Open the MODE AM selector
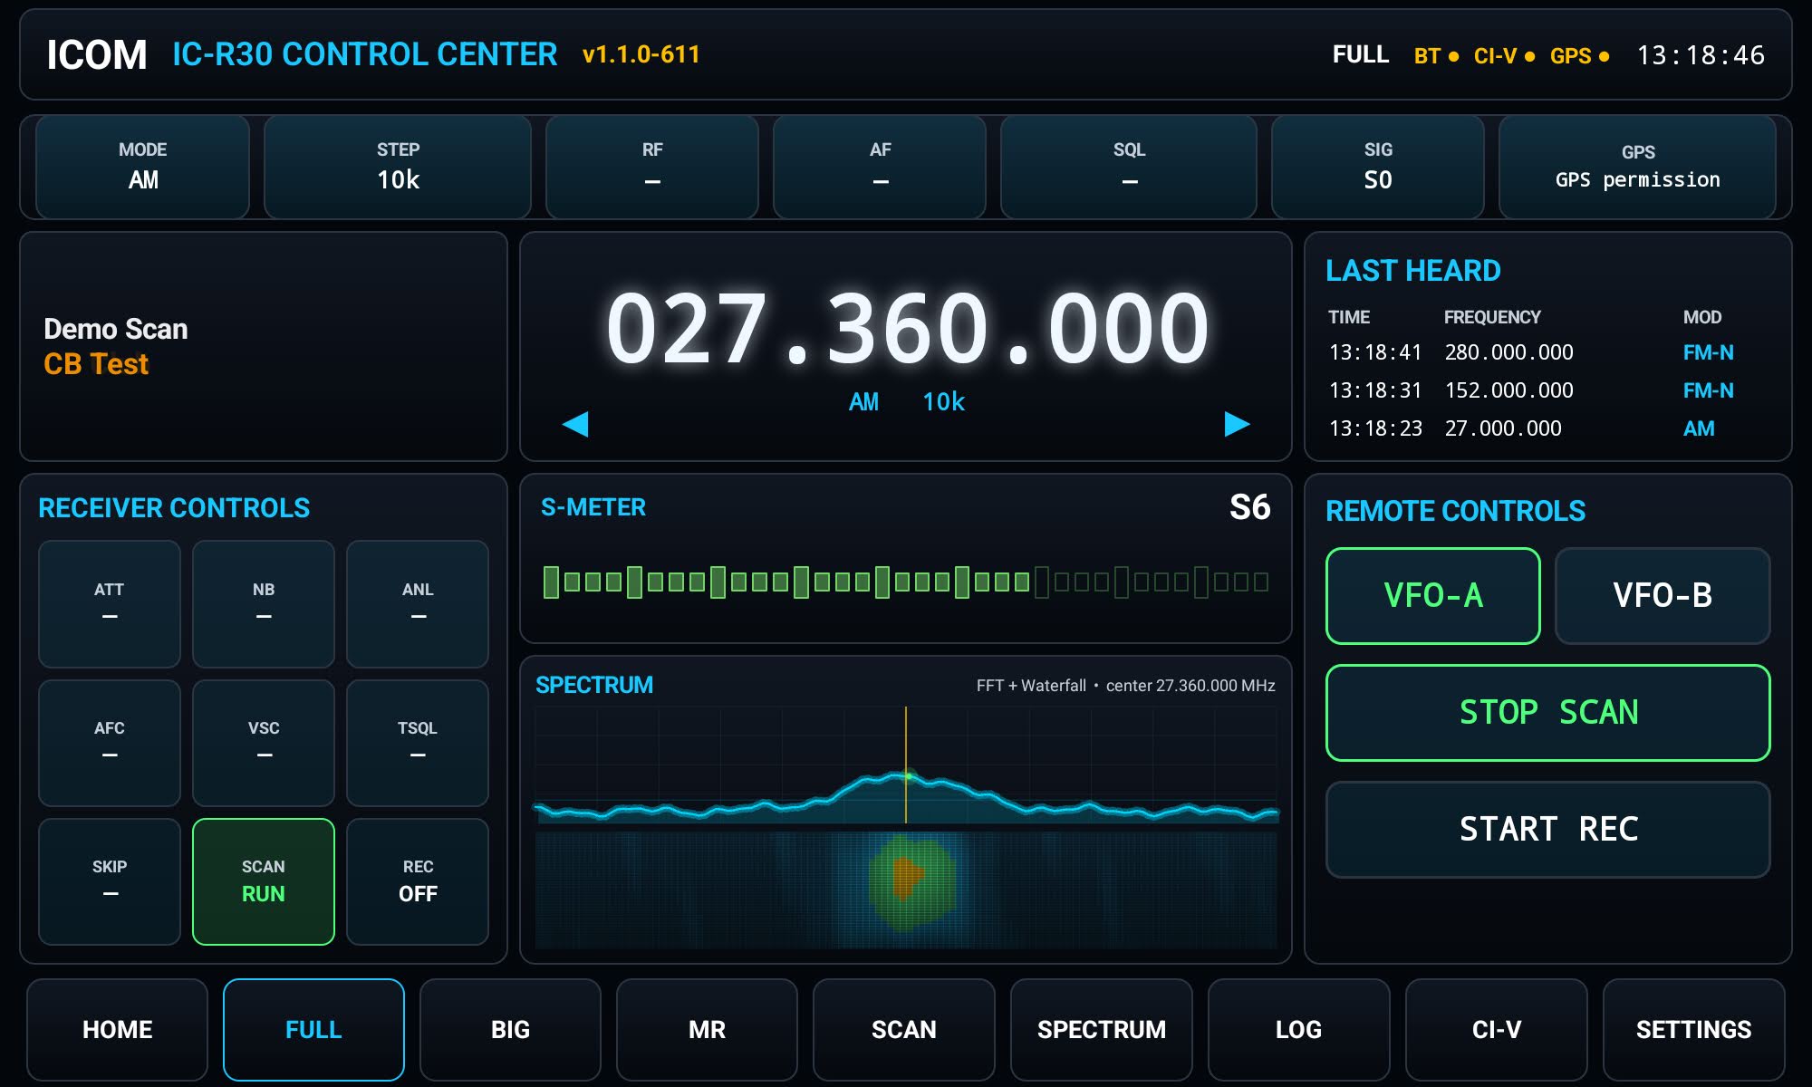The image size is (1812, 1087). pyautogui.click(x=142, y=167)
